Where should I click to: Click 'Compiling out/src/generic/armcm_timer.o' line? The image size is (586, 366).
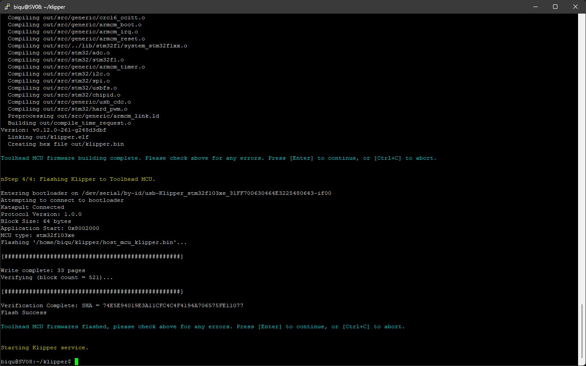tap(76, 67)
